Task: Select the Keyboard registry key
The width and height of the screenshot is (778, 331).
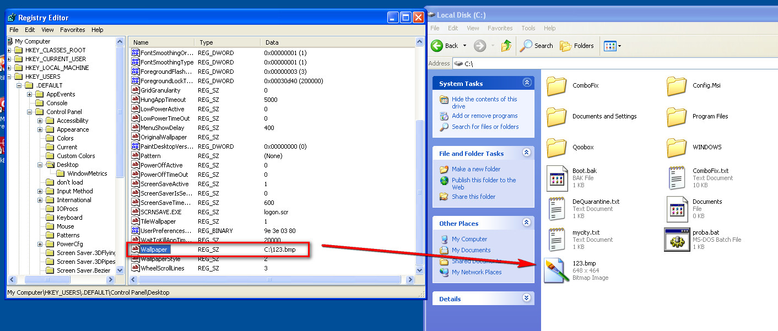Action: (x=69, y=218)
